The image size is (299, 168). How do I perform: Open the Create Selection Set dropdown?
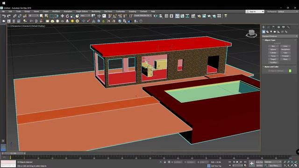tap(142, 15)
